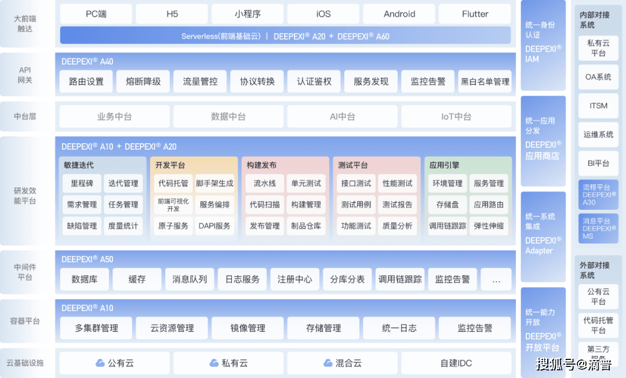Click "监控告警" in the API网关 row
The image size is (626, 378).
(x=428, y=81)
